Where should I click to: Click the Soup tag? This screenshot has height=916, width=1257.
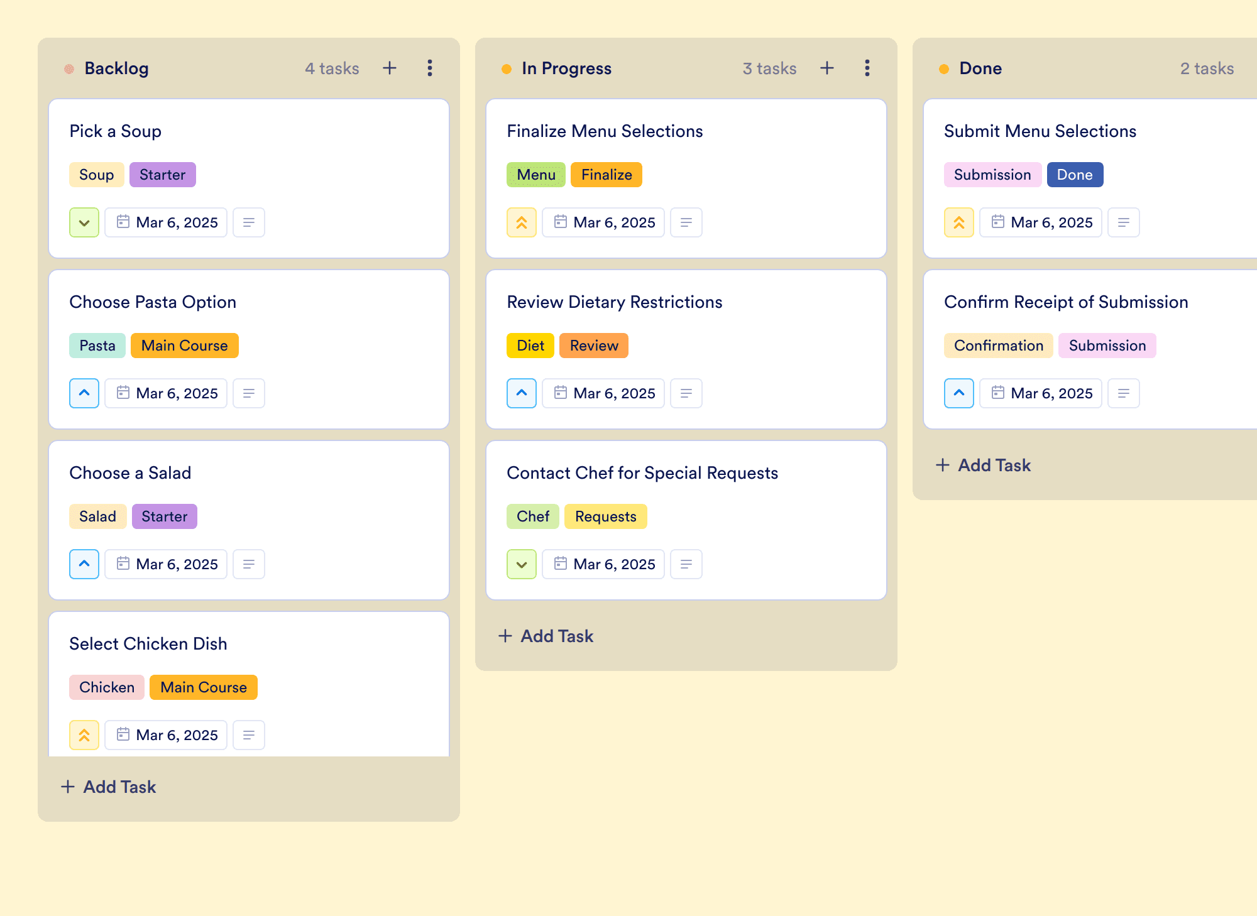tap(97, 175)
